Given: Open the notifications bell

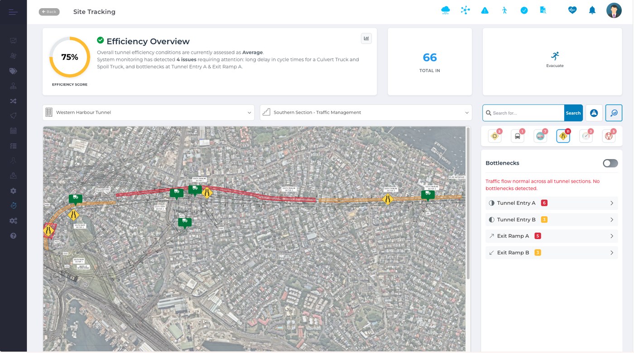Looking at the screenshot, I should [x=592, y=10].
